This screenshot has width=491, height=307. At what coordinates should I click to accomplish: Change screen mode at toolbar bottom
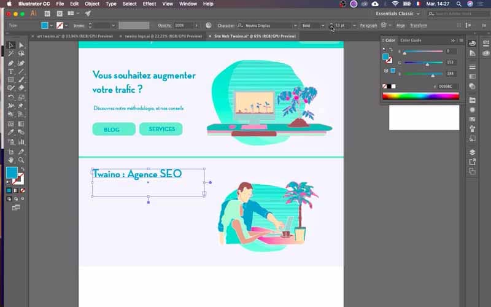[x=16, y=208]
